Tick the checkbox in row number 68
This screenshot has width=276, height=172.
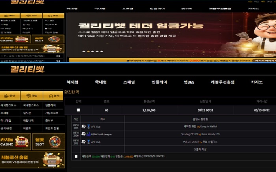coord(78,110)
